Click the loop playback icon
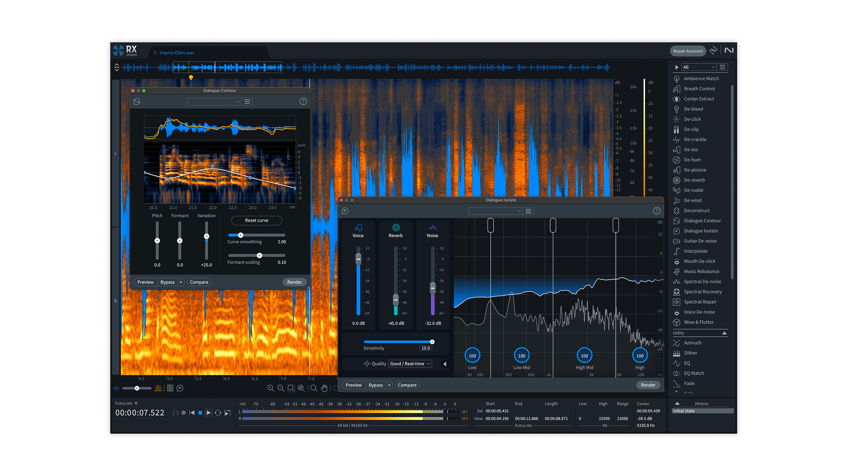 point(218,413)
